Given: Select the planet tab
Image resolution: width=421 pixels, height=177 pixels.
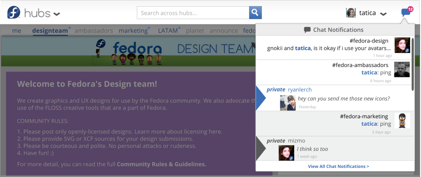Looking at the screenshot, I should coord(195,30).
